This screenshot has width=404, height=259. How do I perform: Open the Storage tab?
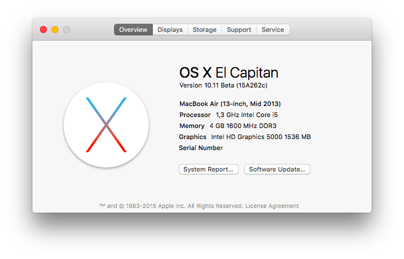point(204,30)
